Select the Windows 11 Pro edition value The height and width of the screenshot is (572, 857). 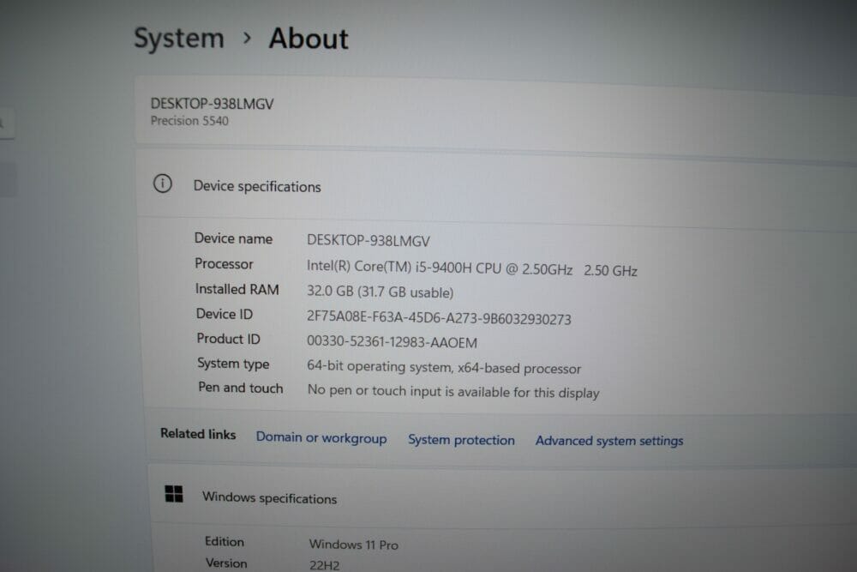tap(354, 545)
